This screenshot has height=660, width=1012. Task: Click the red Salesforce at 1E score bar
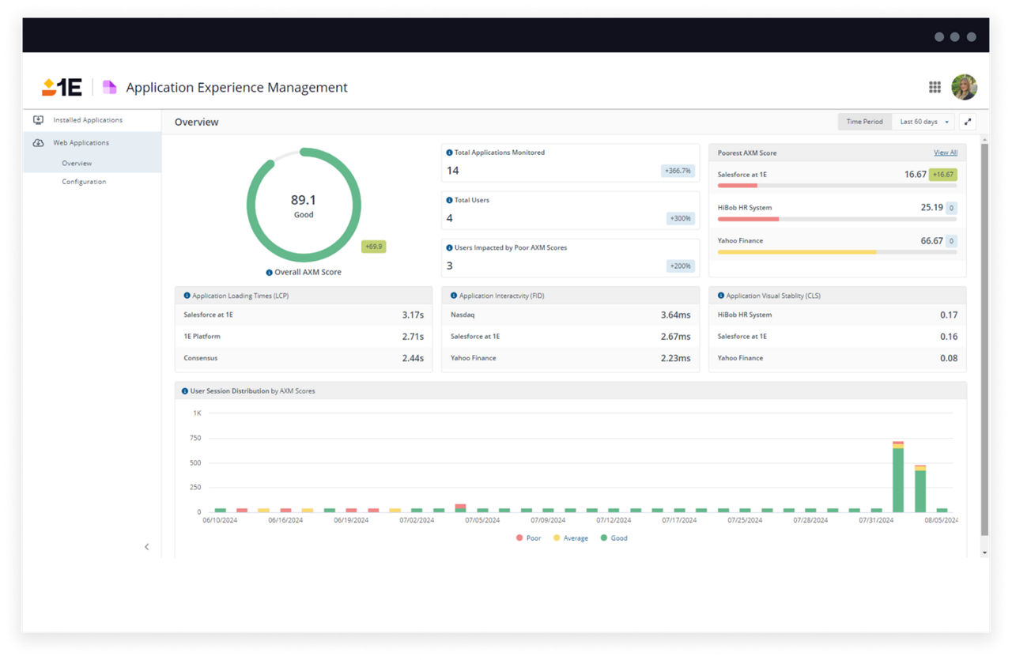pyautogui.click(x=738, y=186)
